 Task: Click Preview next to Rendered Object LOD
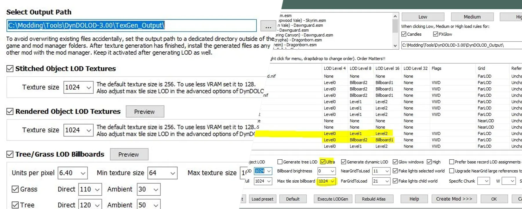pos(145,112)
